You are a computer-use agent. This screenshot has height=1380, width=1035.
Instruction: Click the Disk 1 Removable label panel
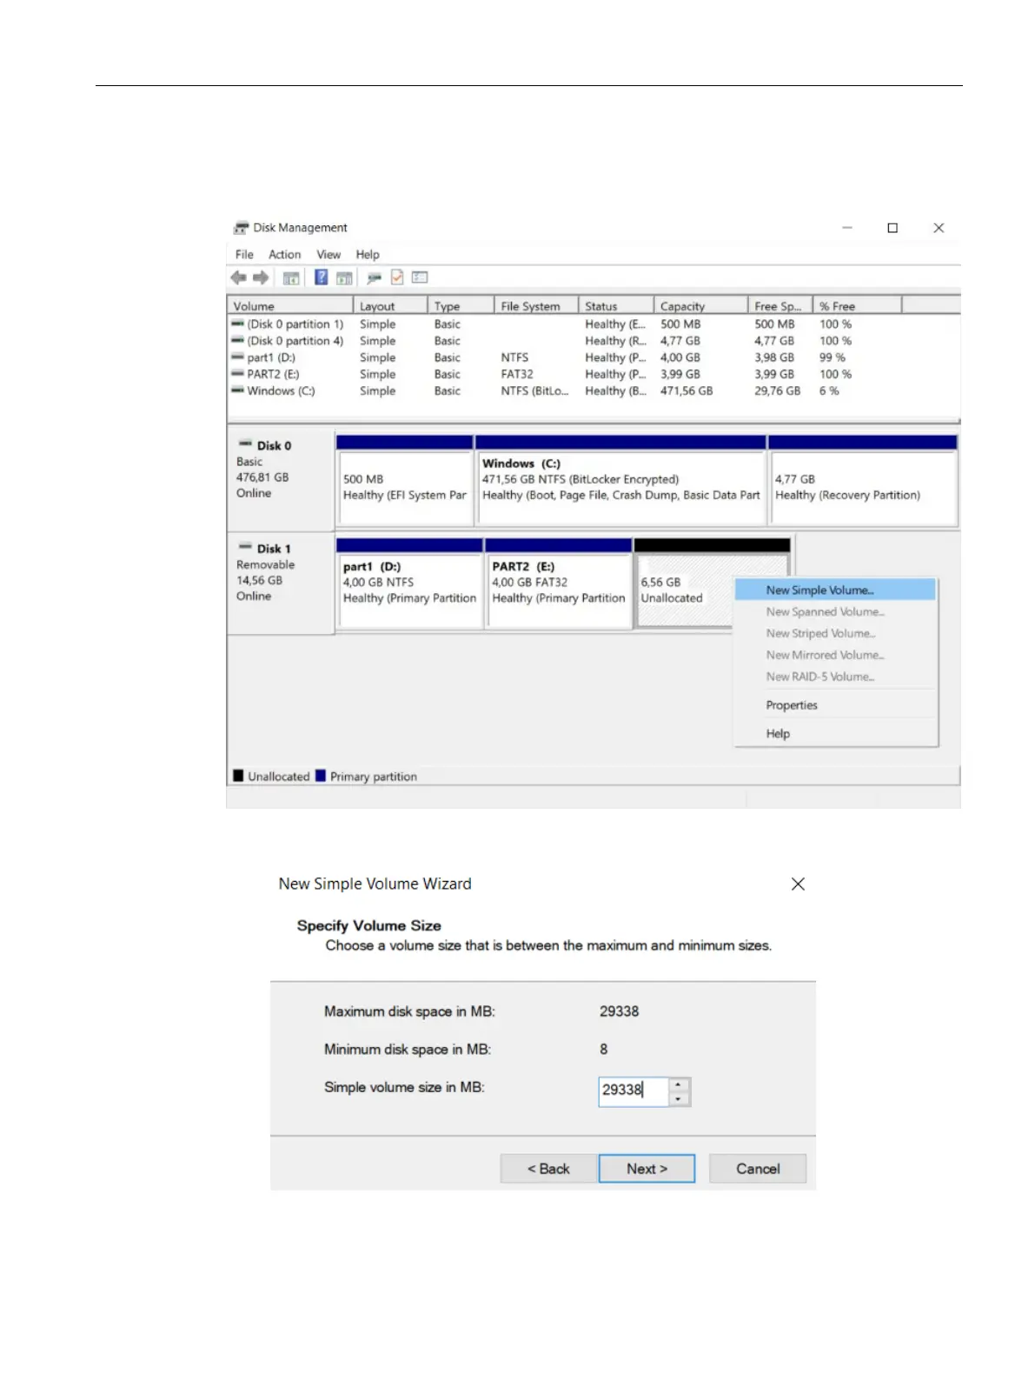pyautogui.click(x=281, y=583)
